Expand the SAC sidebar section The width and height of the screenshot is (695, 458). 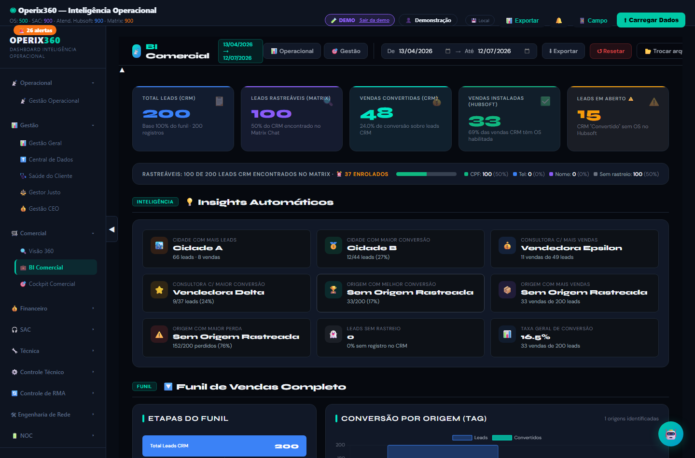(53, 330)
